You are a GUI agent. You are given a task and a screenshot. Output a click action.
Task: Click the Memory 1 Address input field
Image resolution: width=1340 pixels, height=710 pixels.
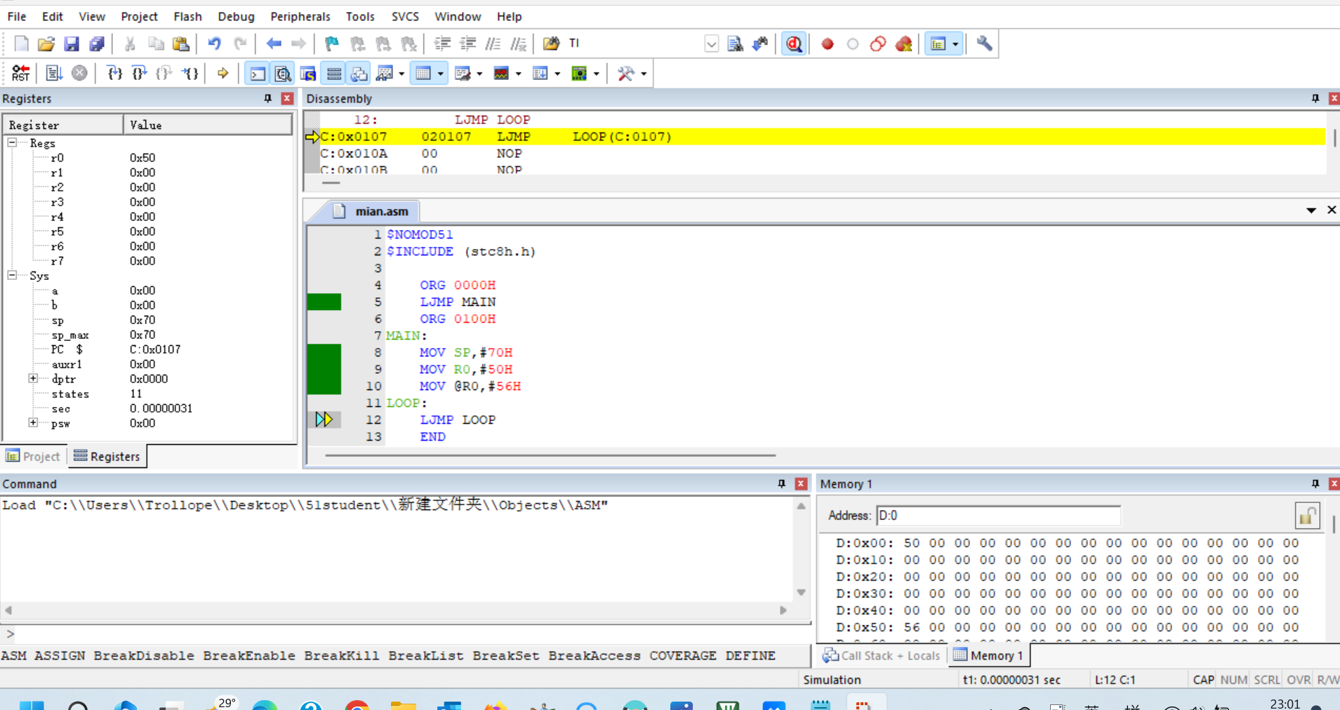(x=998, y=516)
